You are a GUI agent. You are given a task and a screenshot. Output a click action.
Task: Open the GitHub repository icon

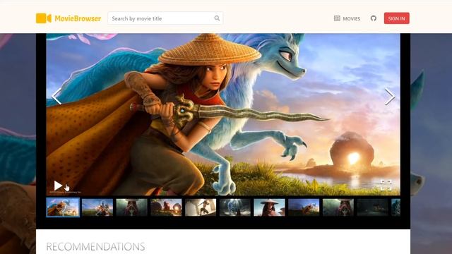coord(374,18)
